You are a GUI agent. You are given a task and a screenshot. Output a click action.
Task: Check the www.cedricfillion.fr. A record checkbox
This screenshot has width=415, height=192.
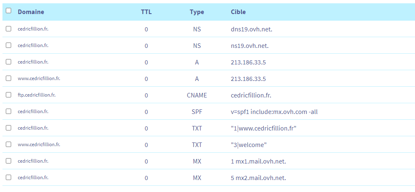9,78
